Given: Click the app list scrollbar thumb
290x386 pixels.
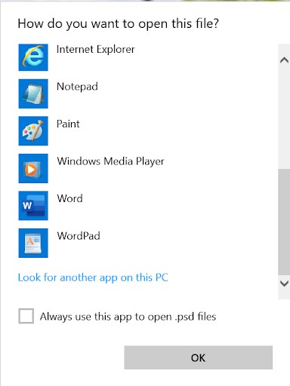Looking at the screenshot, I should [284, 222].
